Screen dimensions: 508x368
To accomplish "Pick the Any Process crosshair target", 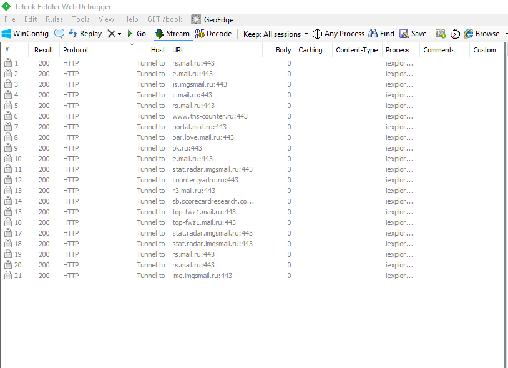I will [x=338, y=34].
